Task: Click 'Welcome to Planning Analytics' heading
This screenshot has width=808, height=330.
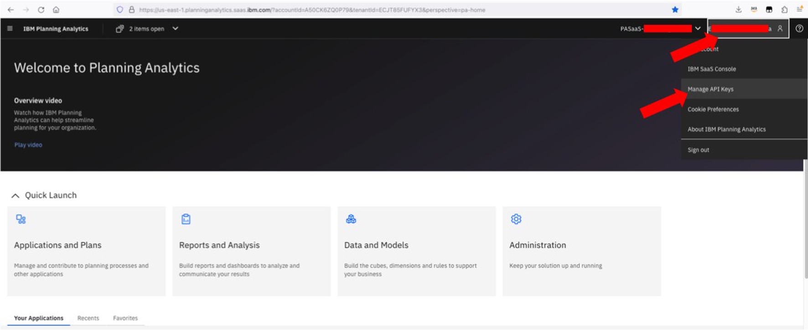Action: coord(107,68)
